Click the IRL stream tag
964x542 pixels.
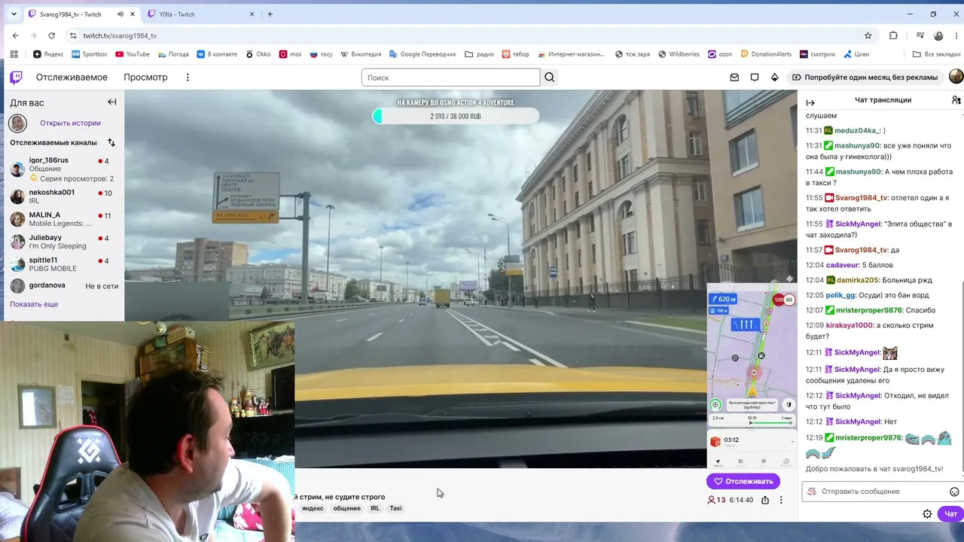374,508
